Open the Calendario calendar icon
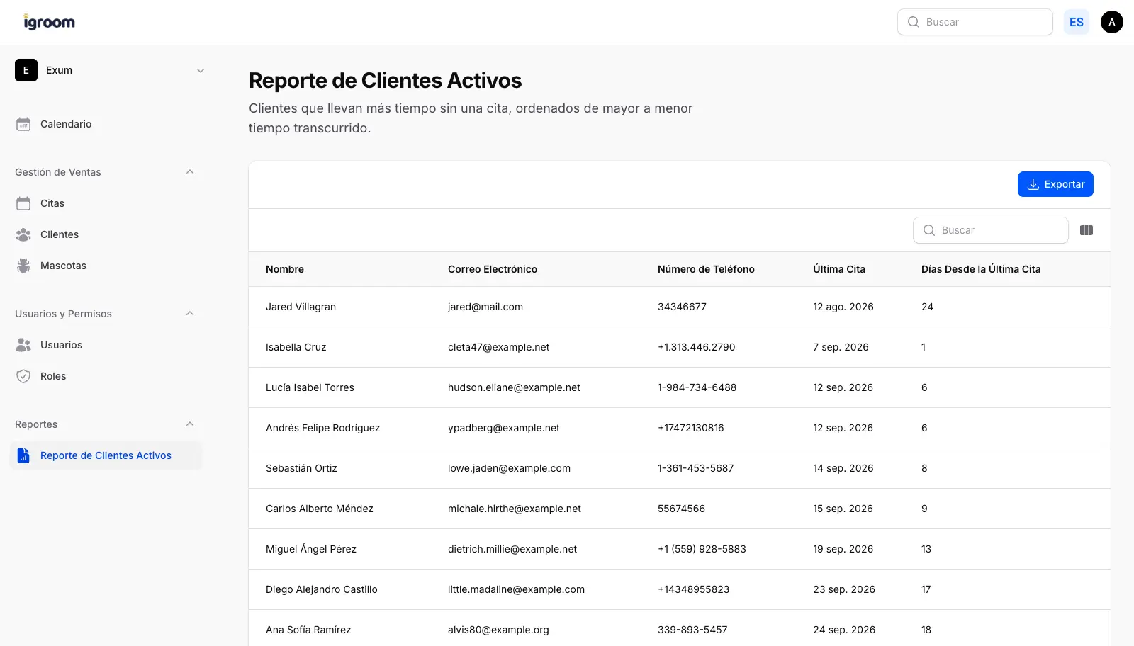This screenshot has width=1134, height=646. [x=23, y=124]
